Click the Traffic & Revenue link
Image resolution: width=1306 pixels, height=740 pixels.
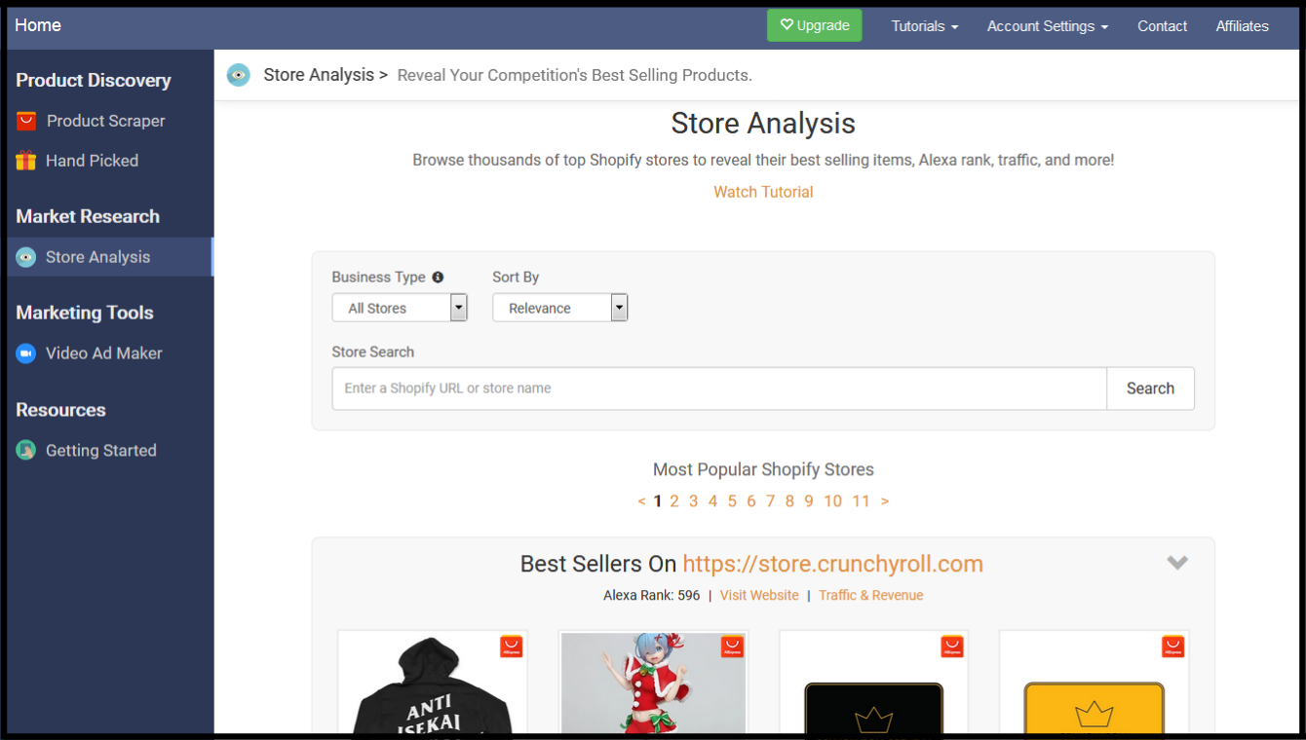click(x=870, y=595)
